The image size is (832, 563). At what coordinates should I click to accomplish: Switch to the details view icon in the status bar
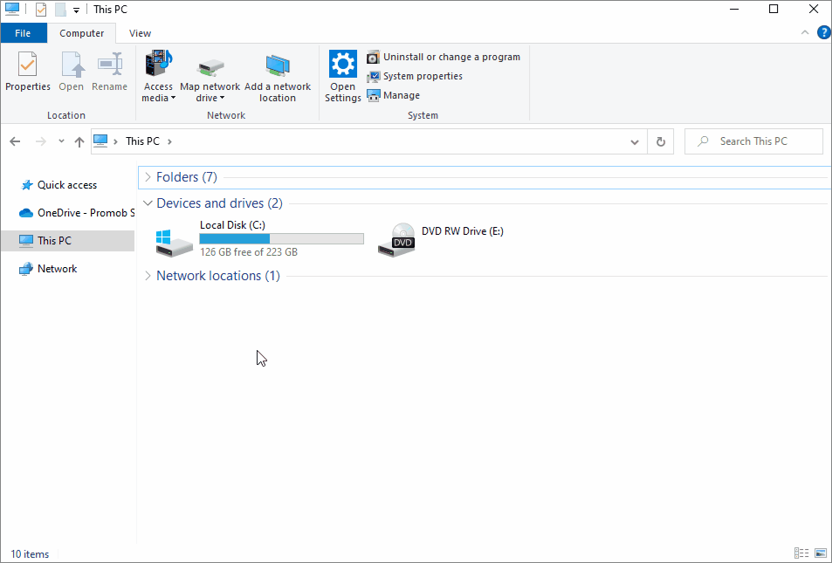(x=801, y=553)
